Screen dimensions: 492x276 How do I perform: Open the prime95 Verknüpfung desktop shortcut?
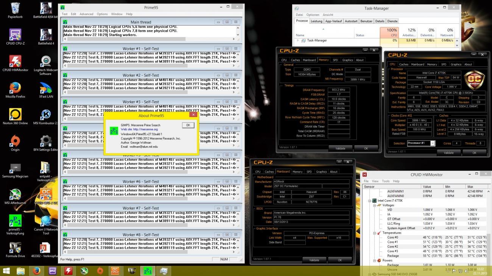(x=16, y=224)
